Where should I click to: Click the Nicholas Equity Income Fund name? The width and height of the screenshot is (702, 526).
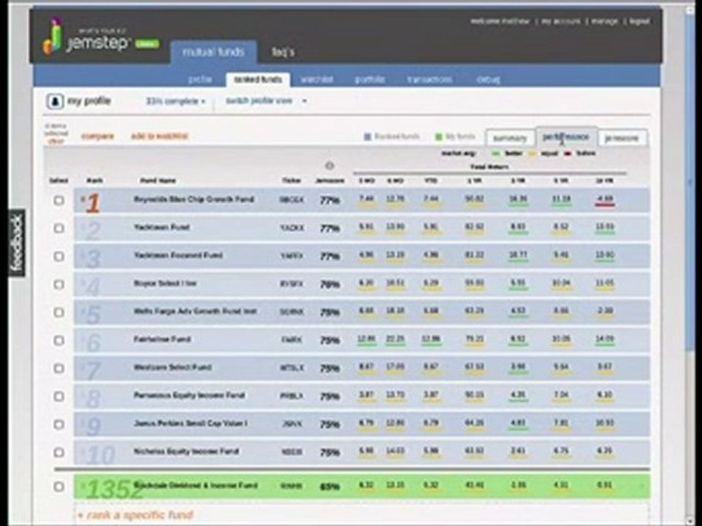coord(186,451)
